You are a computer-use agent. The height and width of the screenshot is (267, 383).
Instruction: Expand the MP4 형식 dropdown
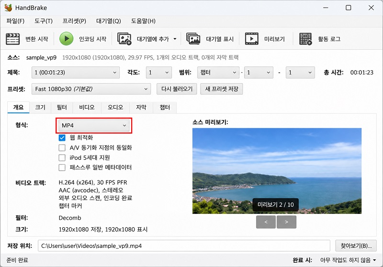[x=94, y=125]
